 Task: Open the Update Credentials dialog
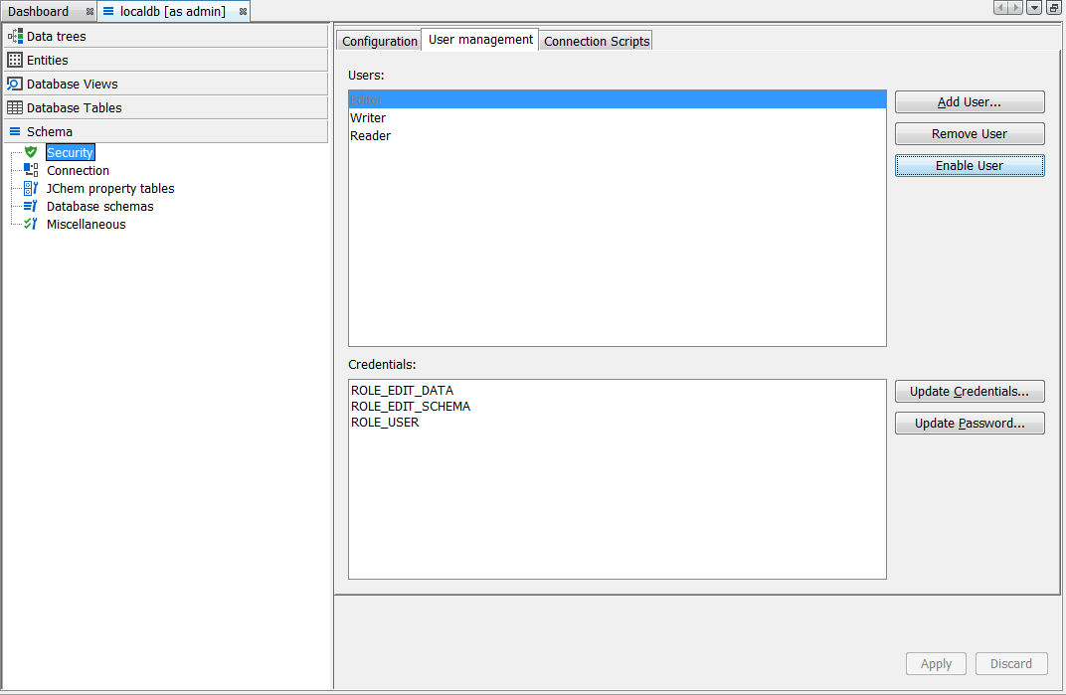[970, 391]
